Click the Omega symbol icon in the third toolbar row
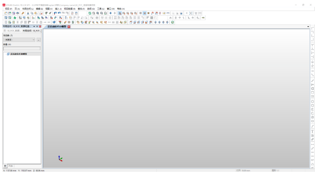The width and height of the screenshot is (318, 176). 41,22
